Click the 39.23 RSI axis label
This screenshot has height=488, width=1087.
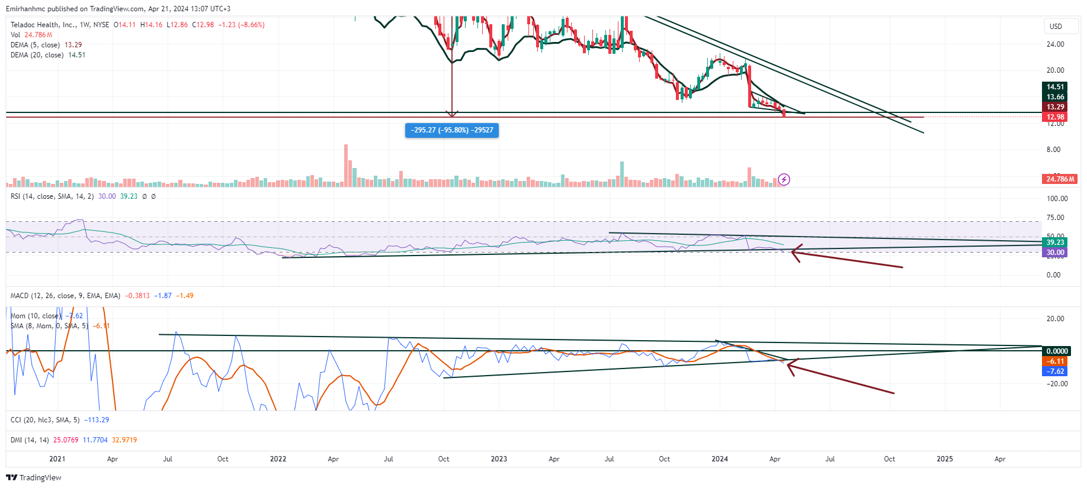click(x=1055, y=243)
